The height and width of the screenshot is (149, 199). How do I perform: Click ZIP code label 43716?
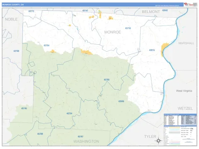pyautogui.click(x=128, y=28)
